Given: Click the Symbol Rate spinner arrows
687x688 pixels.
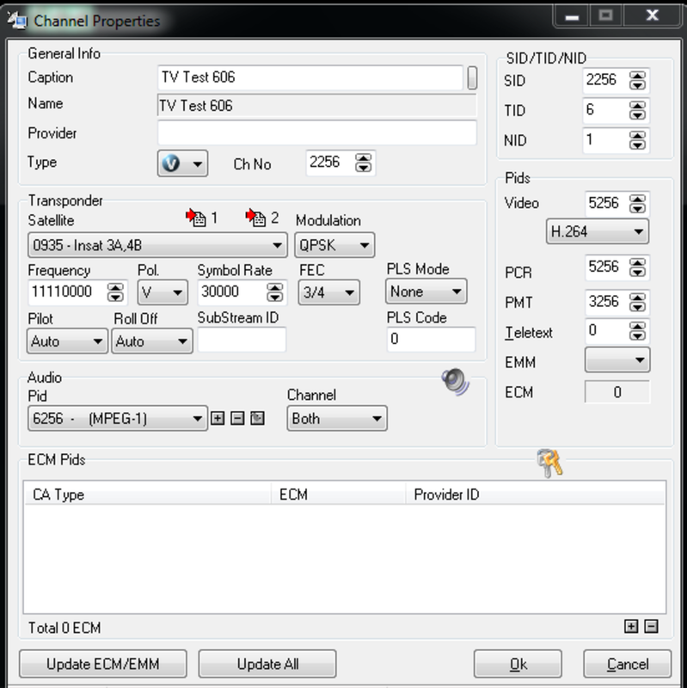Looking at the screenshot, I should [x=275, y=292].
